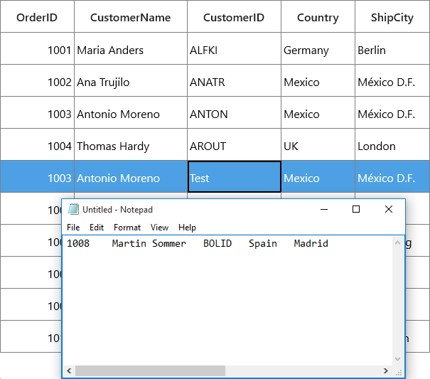Open the View menu in Notepad
This screenshot has width=430, height=379.
pos(159,228)
